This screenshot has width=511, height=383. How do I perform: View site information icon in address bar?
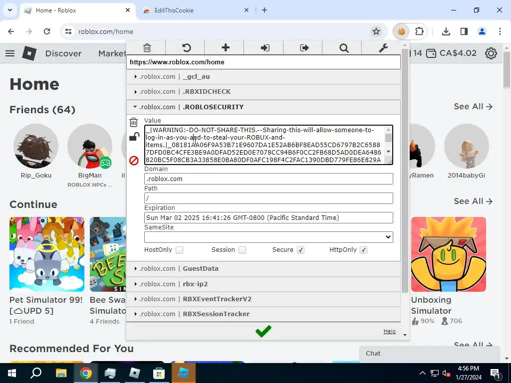tap(68, 31)
